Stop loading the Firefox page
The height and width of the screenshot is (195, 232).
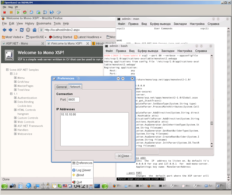28,30
